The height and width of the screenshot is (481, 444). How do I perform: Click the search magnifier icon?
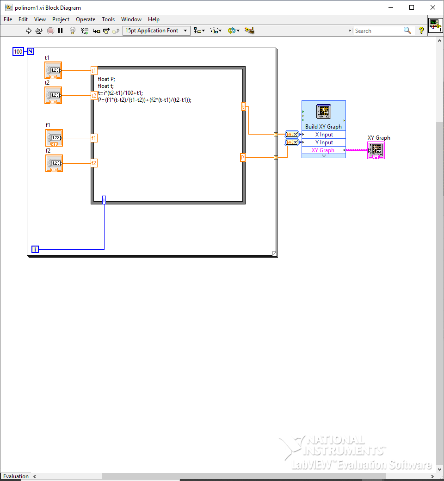coord(407,31)
